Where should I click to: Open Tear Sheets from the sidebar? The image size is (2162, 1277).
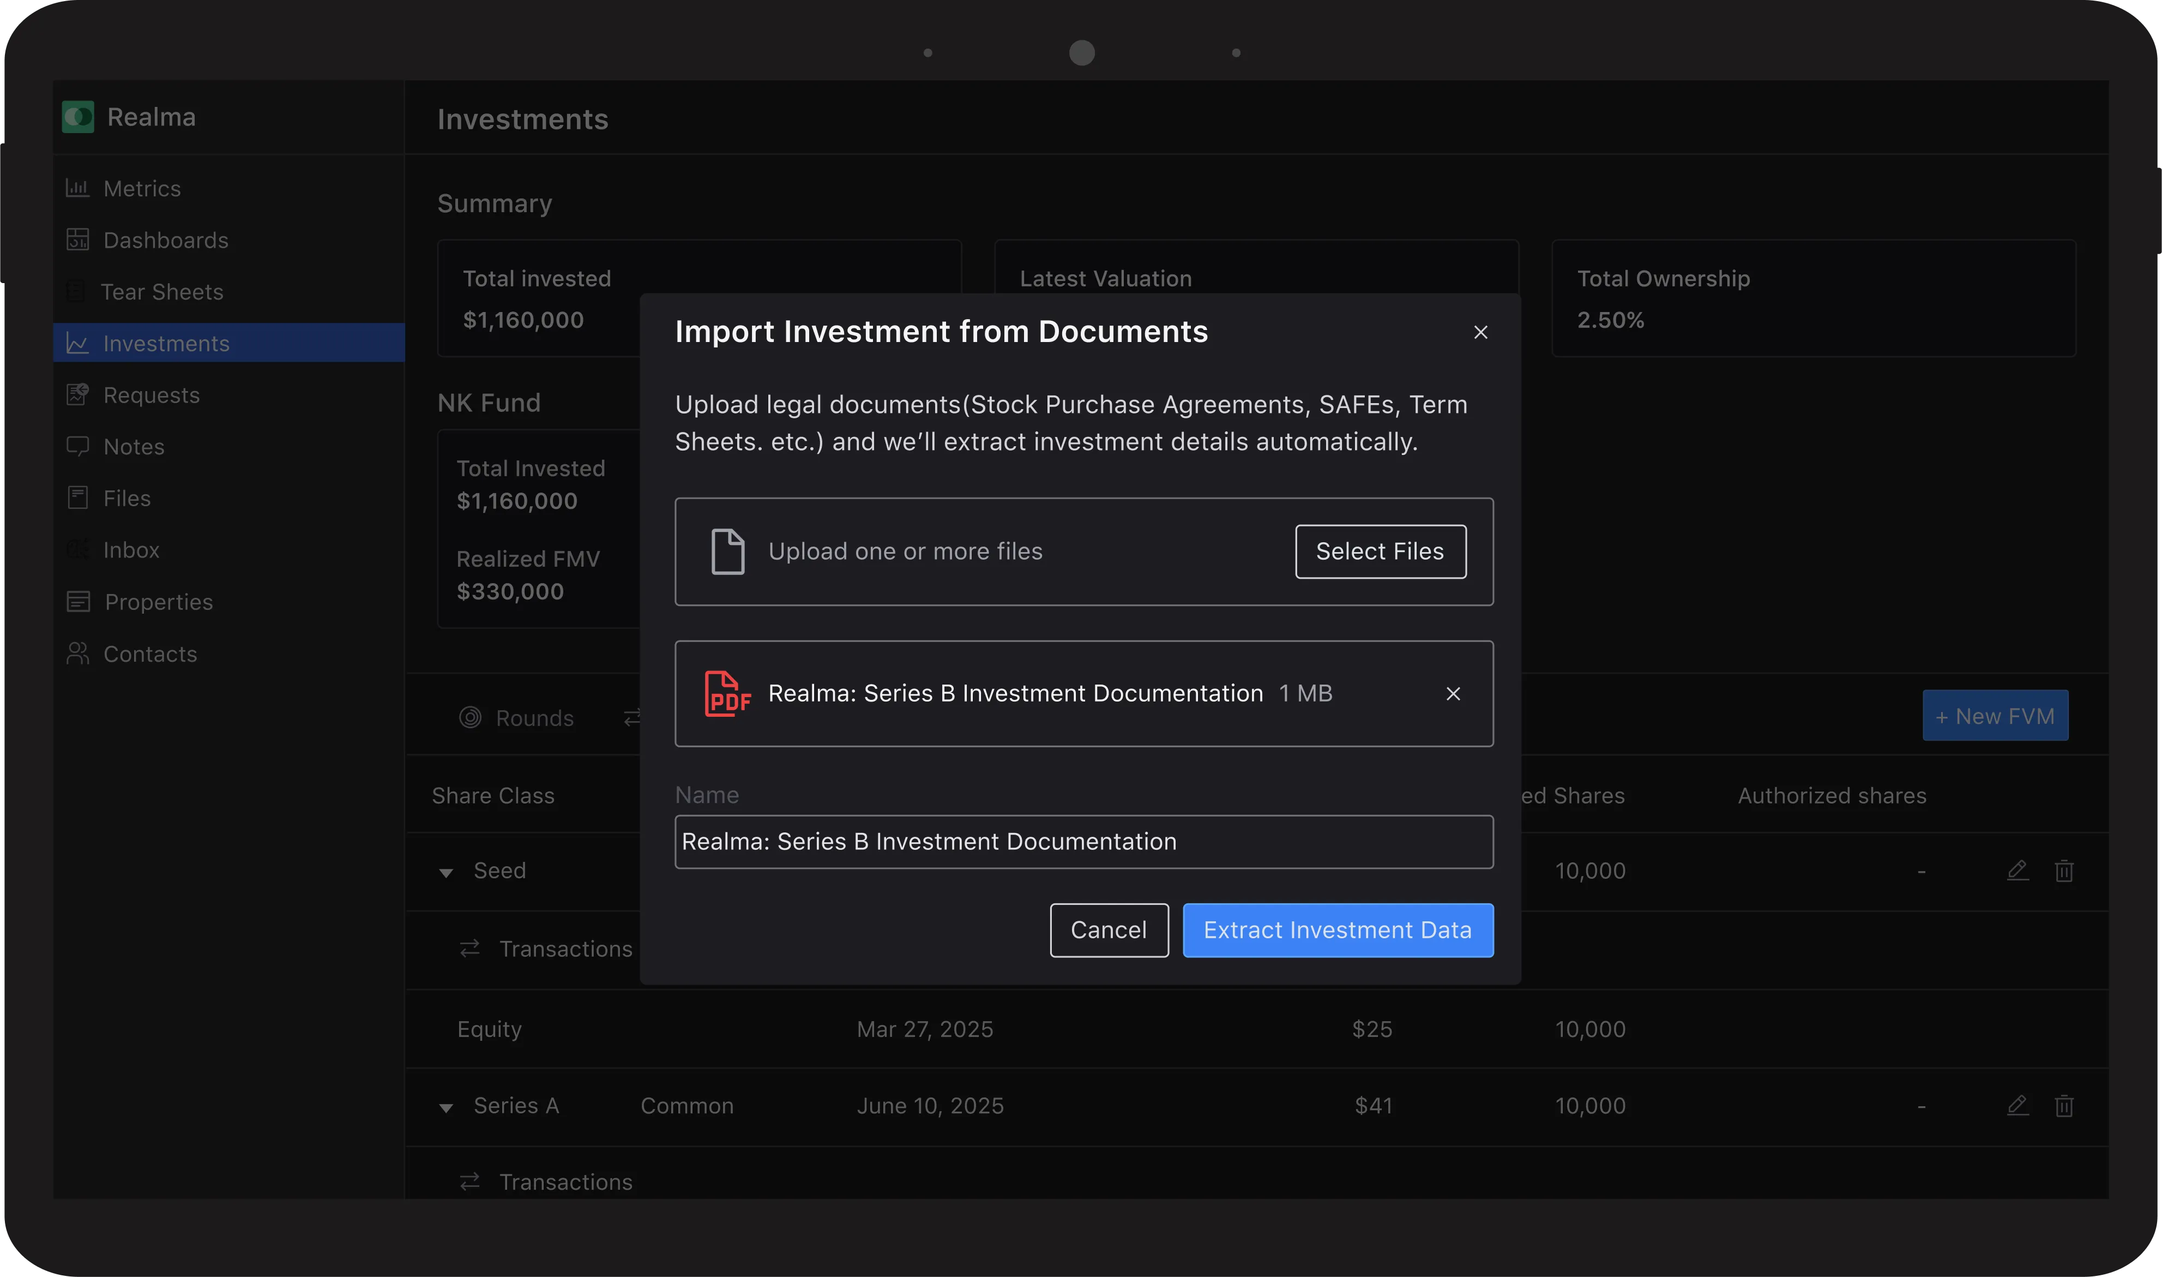pos(162,292)
